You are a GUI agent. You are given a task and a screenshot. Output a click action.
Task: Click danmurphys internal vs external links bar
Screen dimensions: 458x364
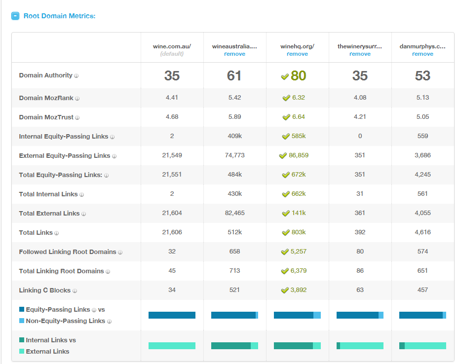422,346
